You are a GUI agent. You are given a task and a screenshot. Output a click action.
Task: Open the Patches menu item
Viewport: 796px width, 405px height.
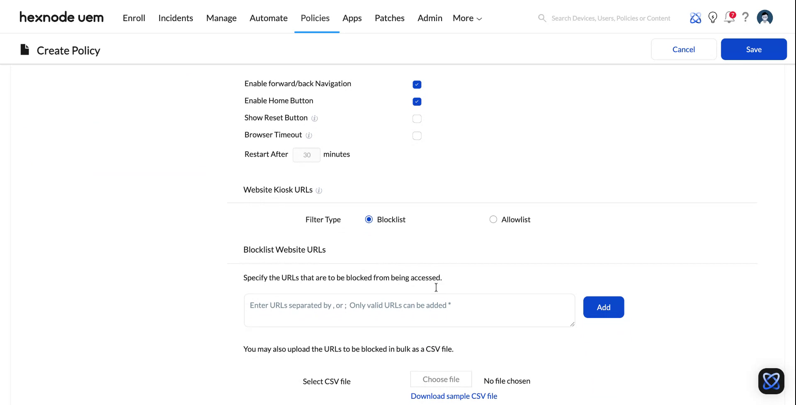389,18
